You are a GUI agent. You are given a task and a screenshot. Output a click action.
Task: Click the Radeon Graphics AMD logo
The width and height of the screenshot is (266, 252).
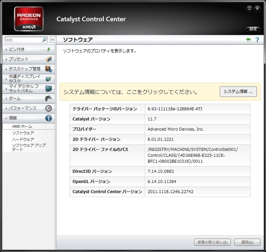29,19
